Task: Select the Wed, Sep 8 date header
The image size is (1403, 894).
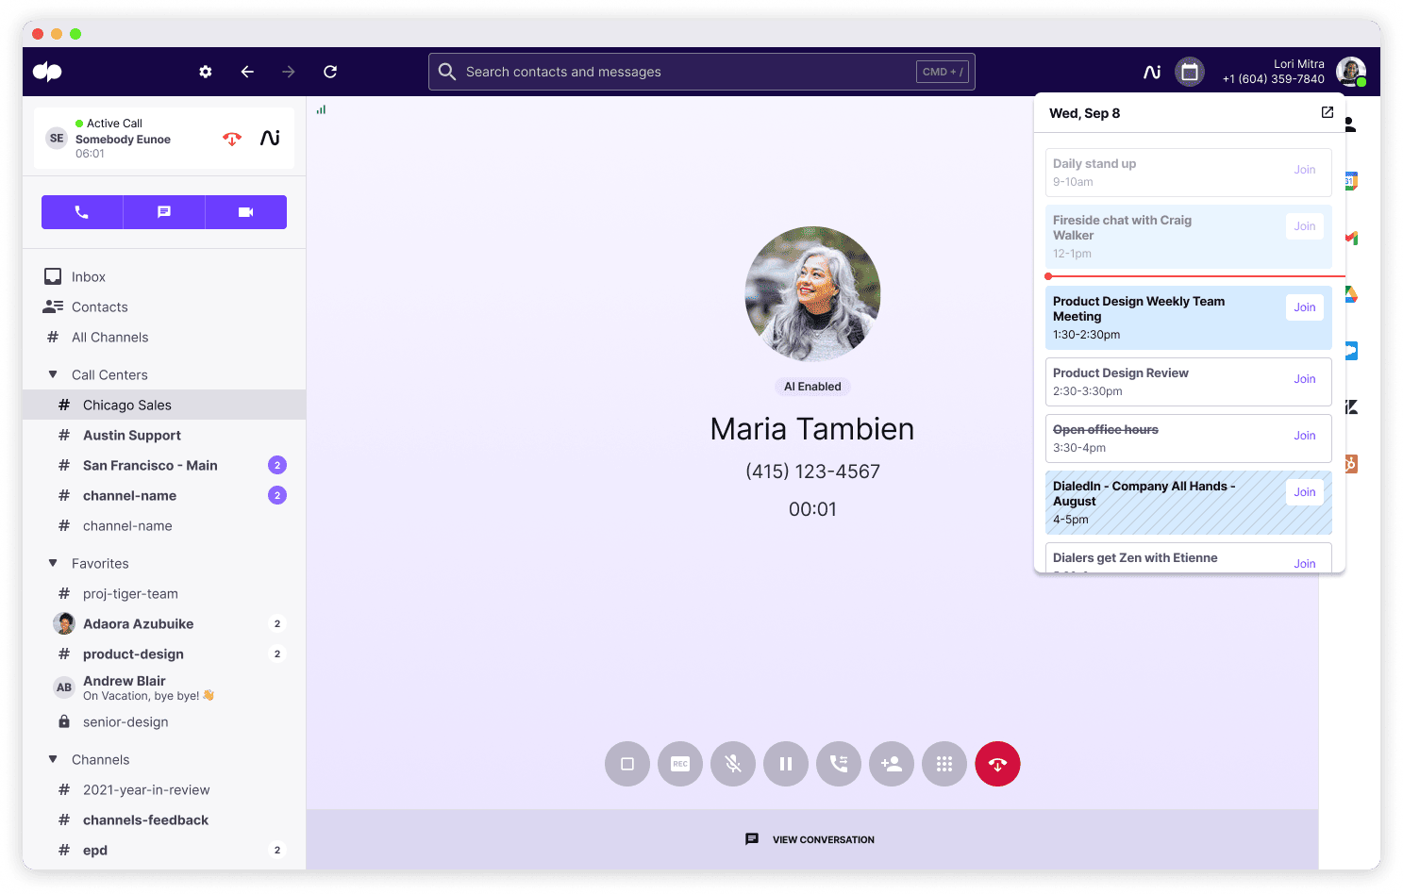Action: coord(1084,113)
